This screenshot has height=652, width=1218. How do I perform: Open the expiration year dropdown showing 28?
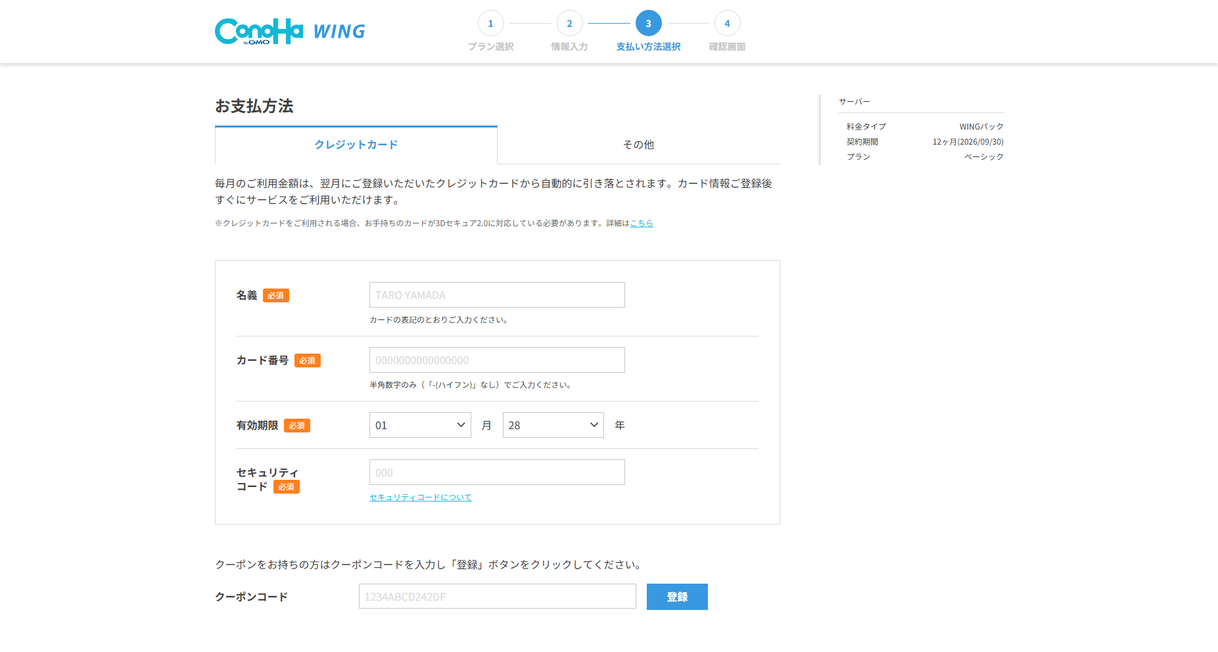click(553, 425)
